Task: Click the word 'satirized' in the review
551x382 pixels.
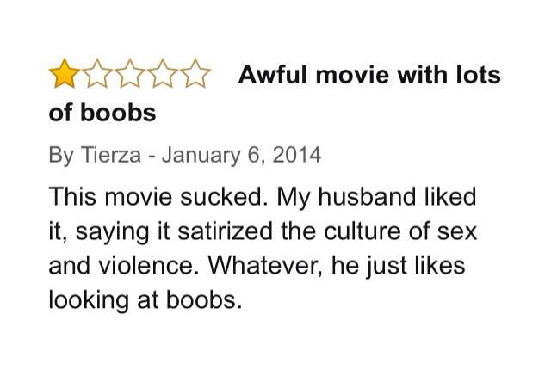Action: click(x=226, y=231)
